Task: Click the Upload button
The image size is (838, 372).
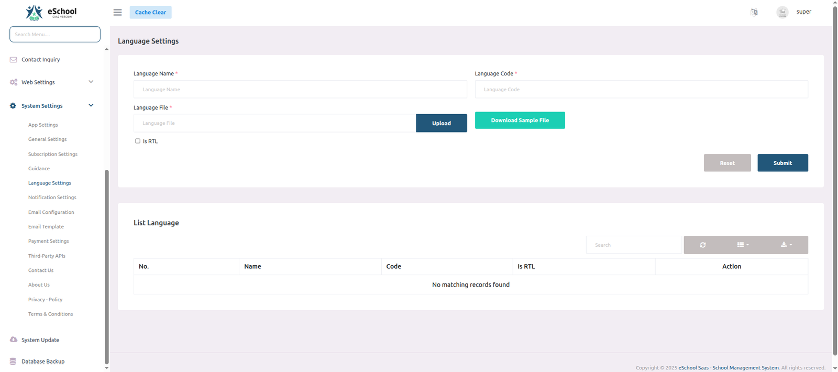Action: coord(441,123)
